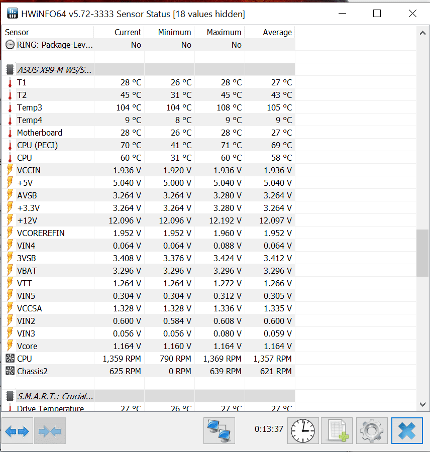Start logging with the sheet plus button
430x452 pixels.
tap(337, 431)
